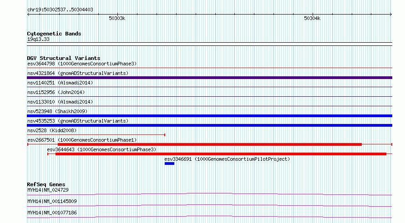
Task: Select variant label esv3644798 (1000GenomesConsortiumPhase3)
Action: click(82, 64)
